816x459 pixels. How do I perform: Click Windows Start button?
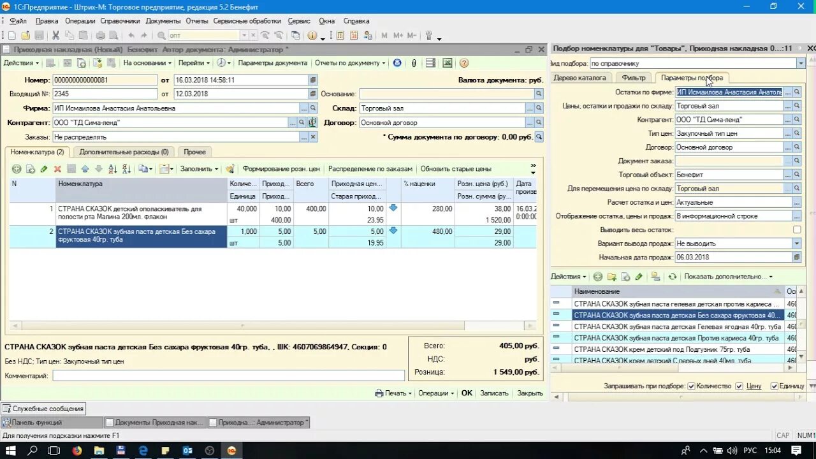click(x=11, y=451)
